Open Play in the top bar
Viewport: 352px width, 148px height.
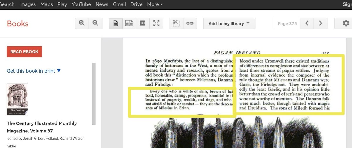pyautogui.click(x=62, y=4)
